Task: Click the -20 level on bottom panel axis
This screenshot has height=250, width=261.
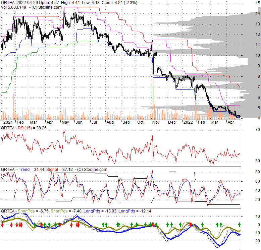Action: 257,241
